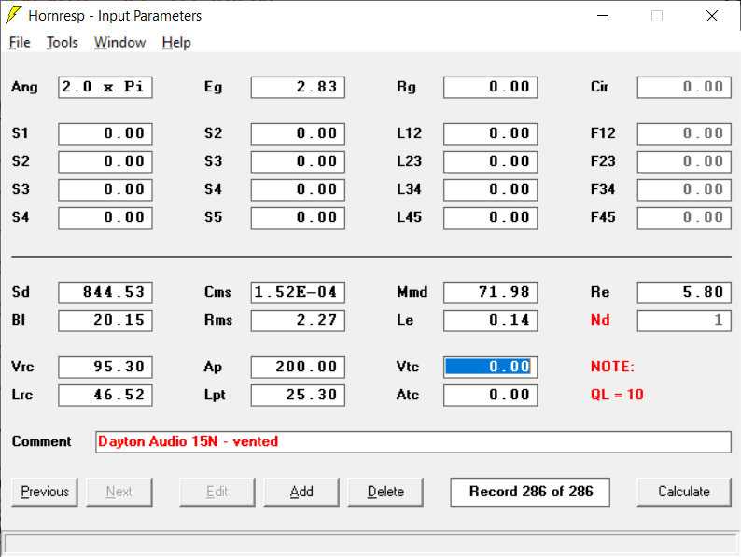Add a new record

301,492
